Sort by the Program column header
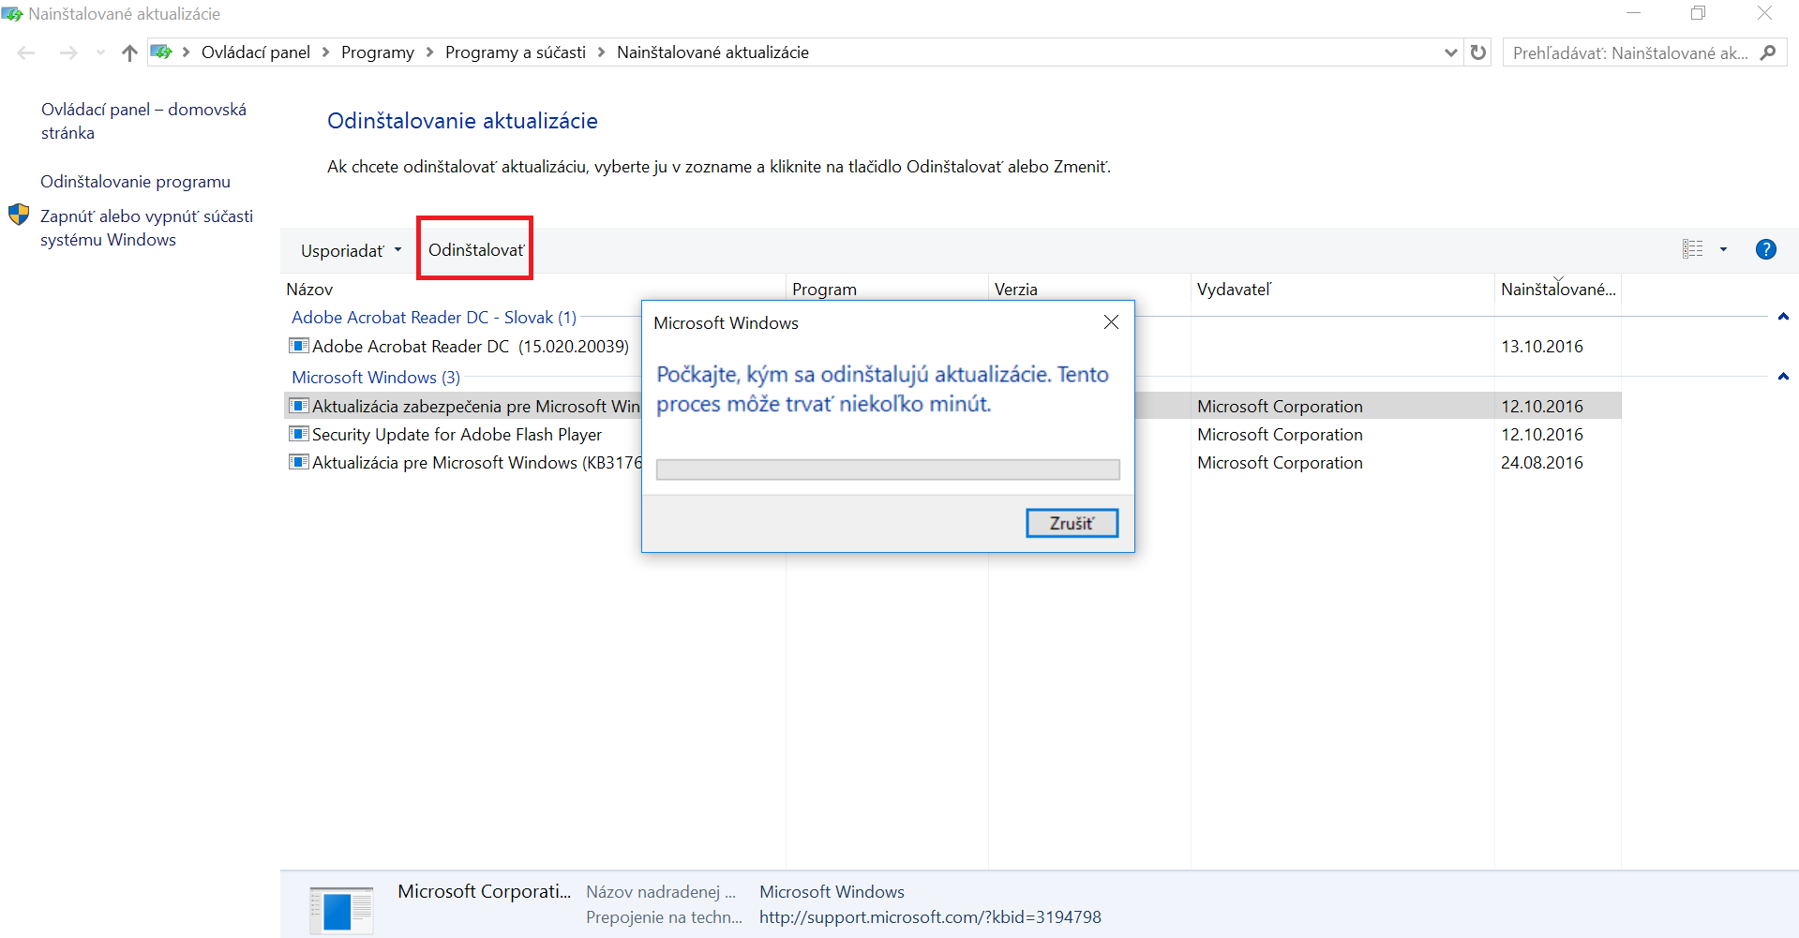Viewport: 1799px width, 938px height. tap(888, 290)
